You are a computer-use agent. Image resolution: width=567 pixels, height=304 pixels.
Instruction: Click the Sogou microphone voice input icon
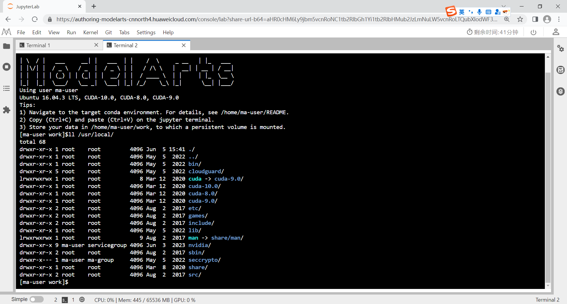(480, 12)
